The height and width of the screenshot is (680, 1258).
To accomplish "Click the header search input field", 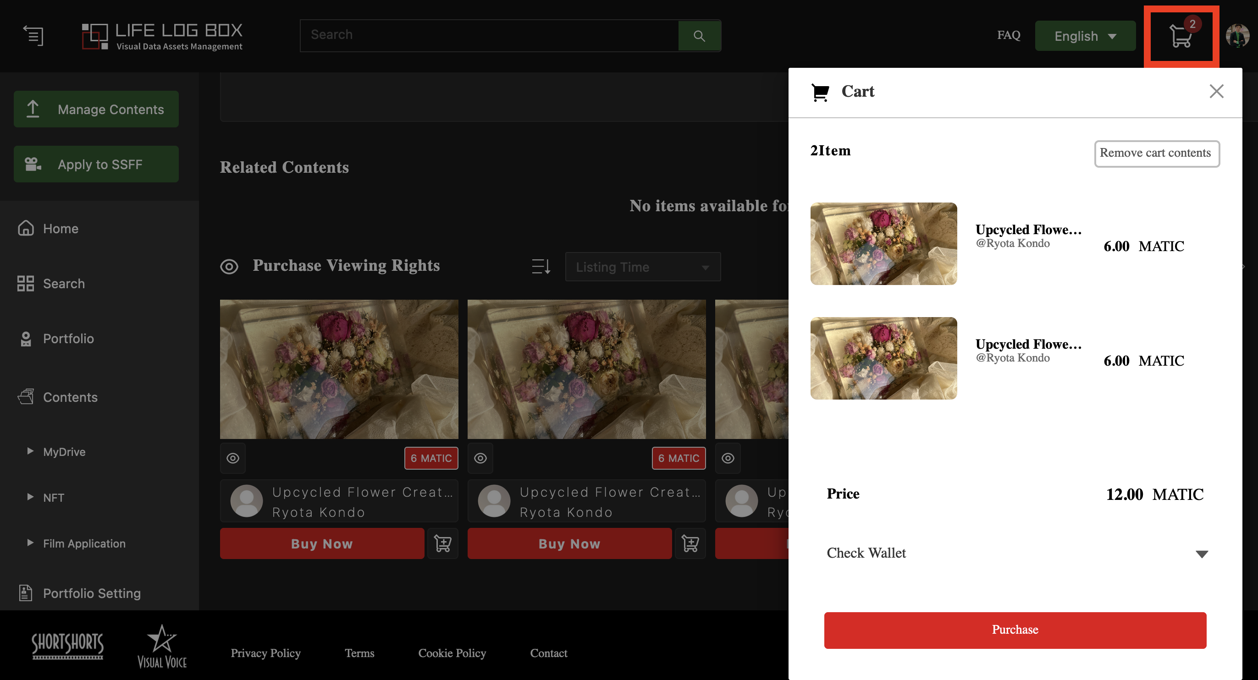I will [488, 35].
